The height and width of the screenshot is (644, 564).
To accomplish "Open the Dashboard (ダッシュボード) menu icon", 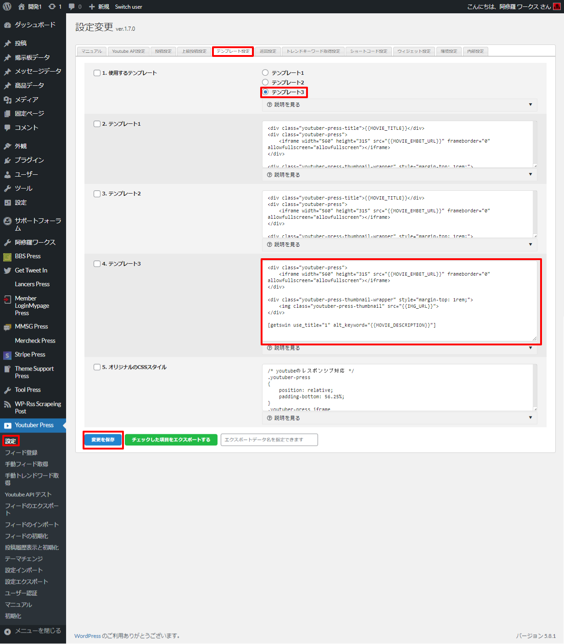I will click(7, 25).
